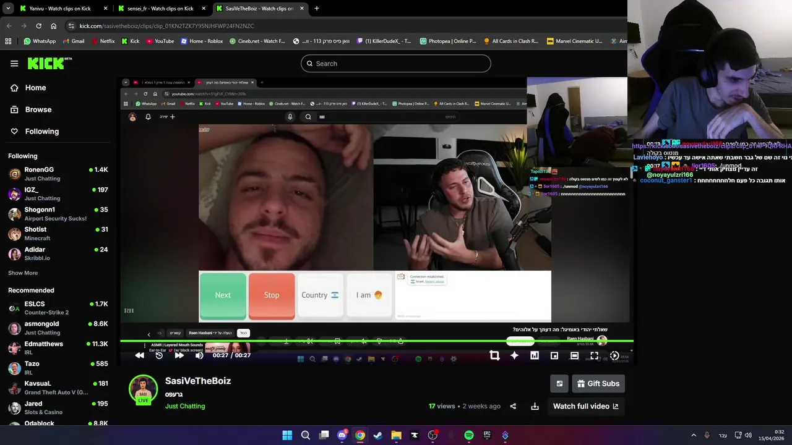Viewport: 792px width, 445px height.
Task: Open File Explorer from the taskbar
Action: point(396,435)
